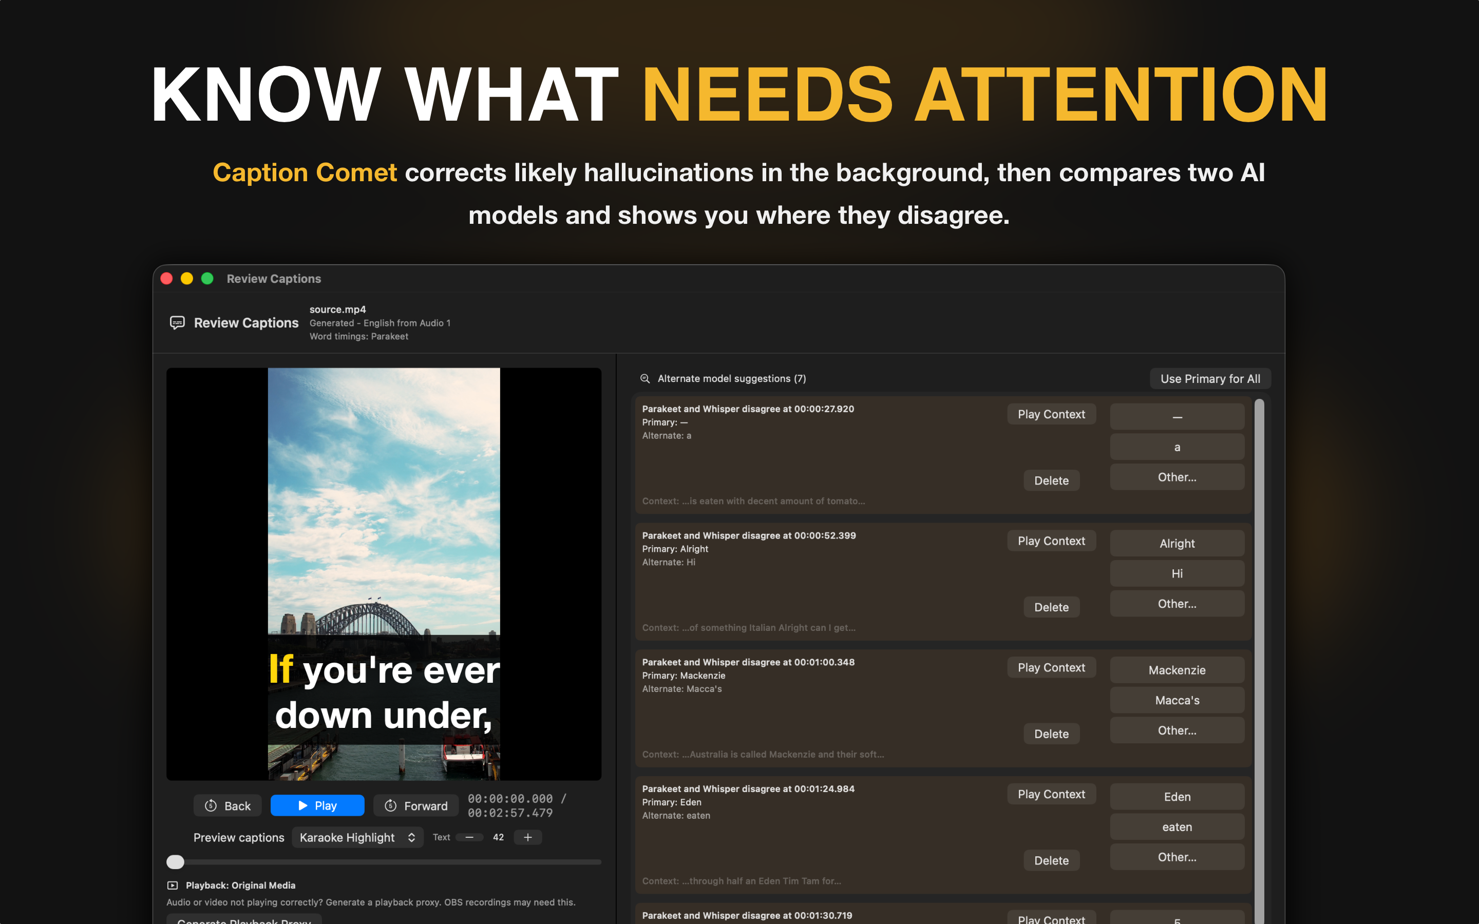Delete the suggestion at 00:00:27.920
This screenshot has width=1479, height=924.
click(x=1051, y=480)
